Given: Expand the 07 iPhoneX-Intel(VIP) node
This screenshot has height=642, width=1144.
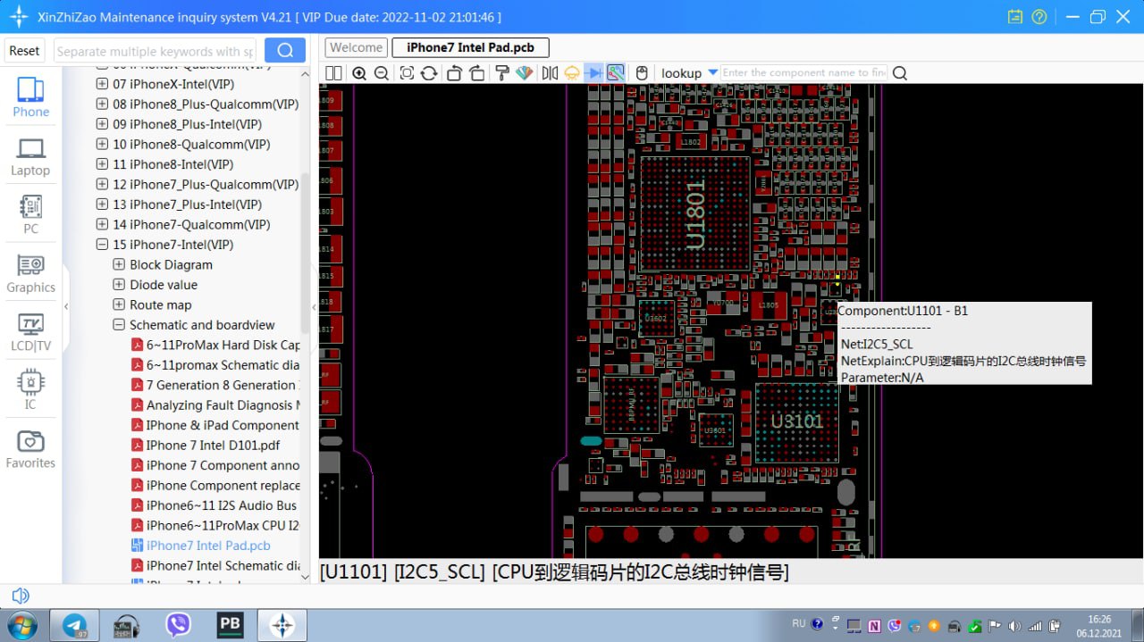Looking at the screenshot, I should [x=102, y=84].
